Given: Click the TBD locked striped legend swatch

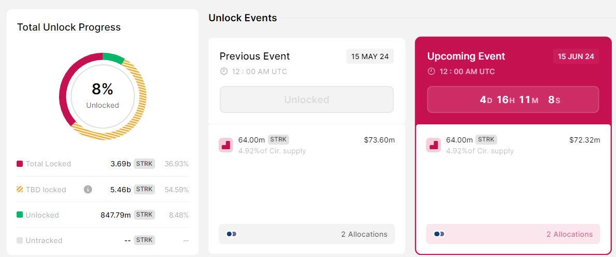Looking at the screenshot, I should 20,190.
